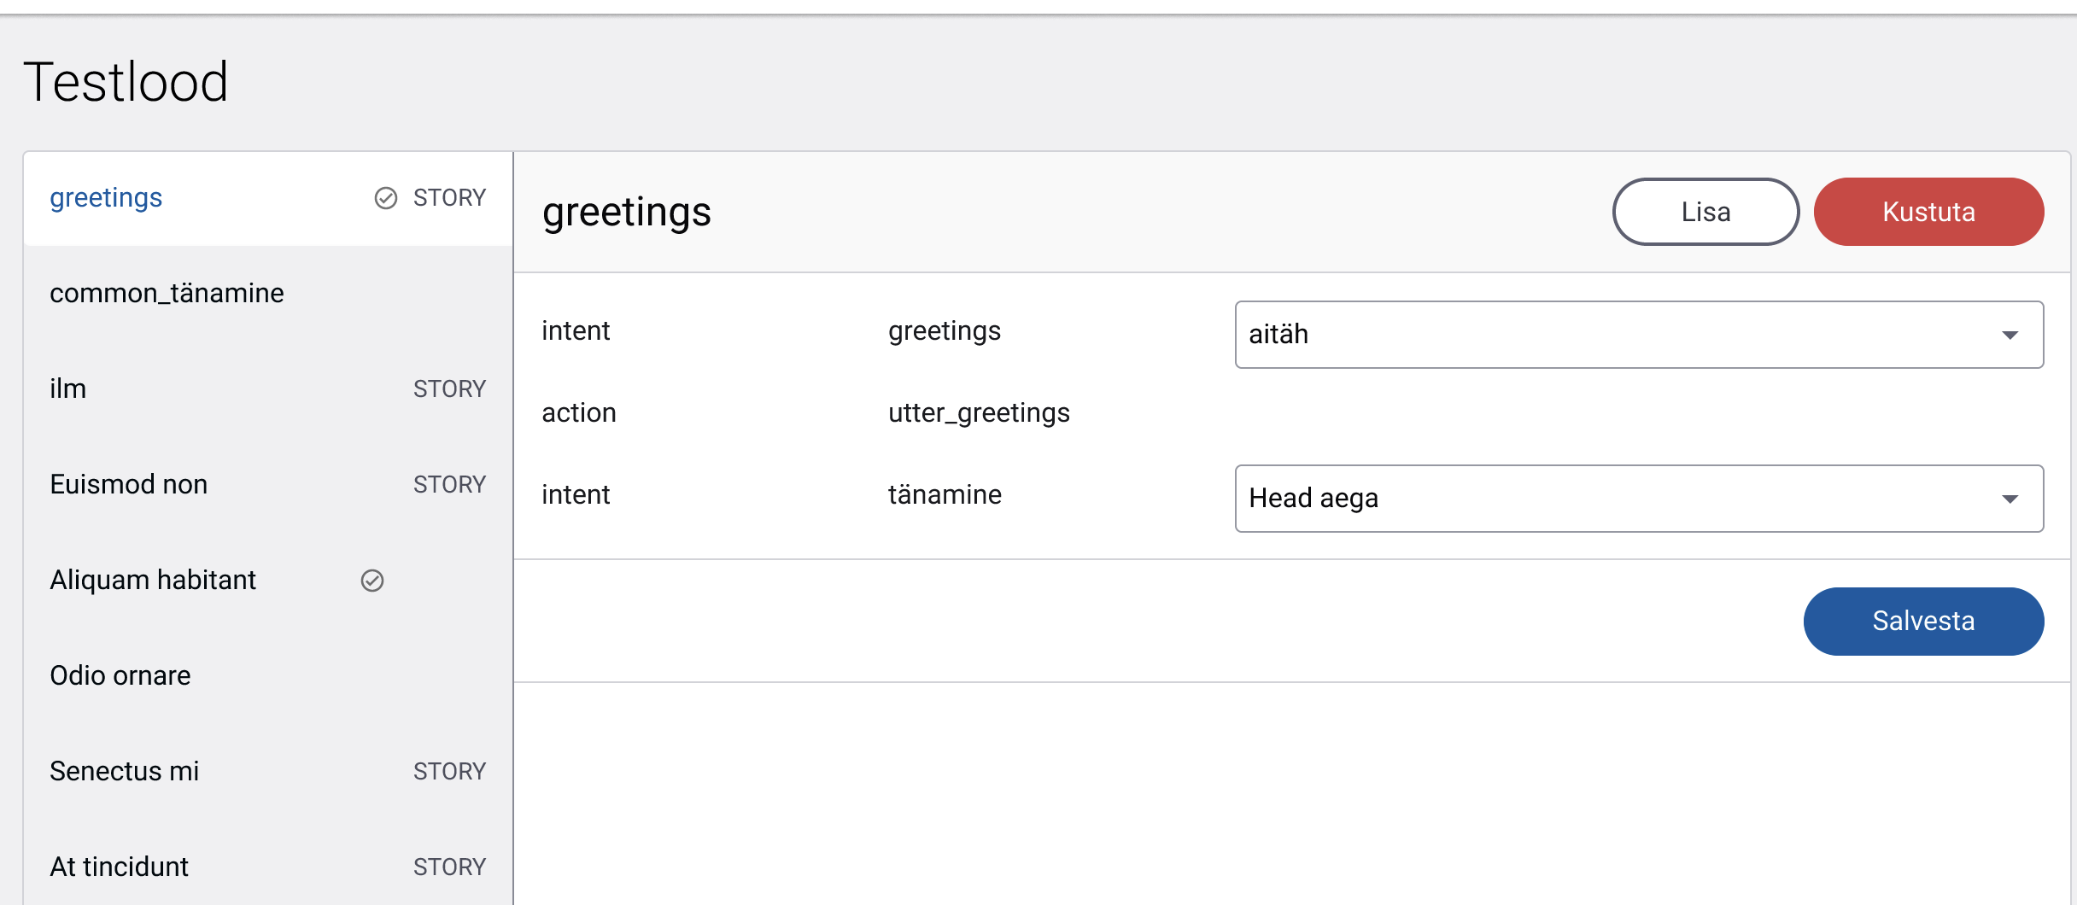Delete with the Kustuta button
The width and height of the screenshot is (2077, 905).
pyautogui.click(x=1929, y=211)
